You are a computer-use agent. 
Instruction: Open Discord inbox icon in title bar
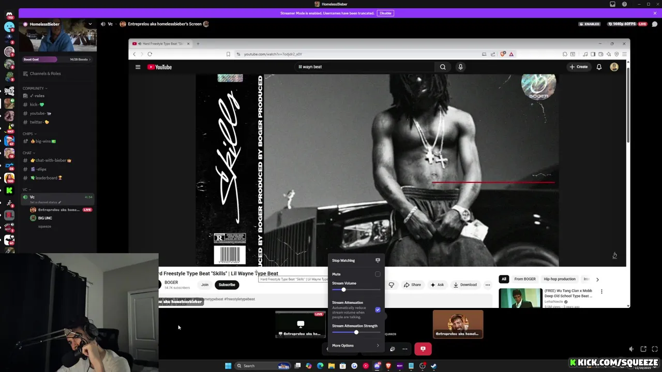click(612, 4)
